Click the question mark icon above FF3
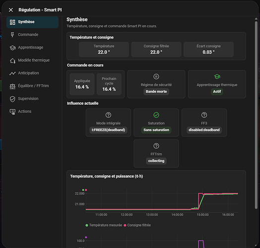 pyautogui.click(x=204, y=115)
